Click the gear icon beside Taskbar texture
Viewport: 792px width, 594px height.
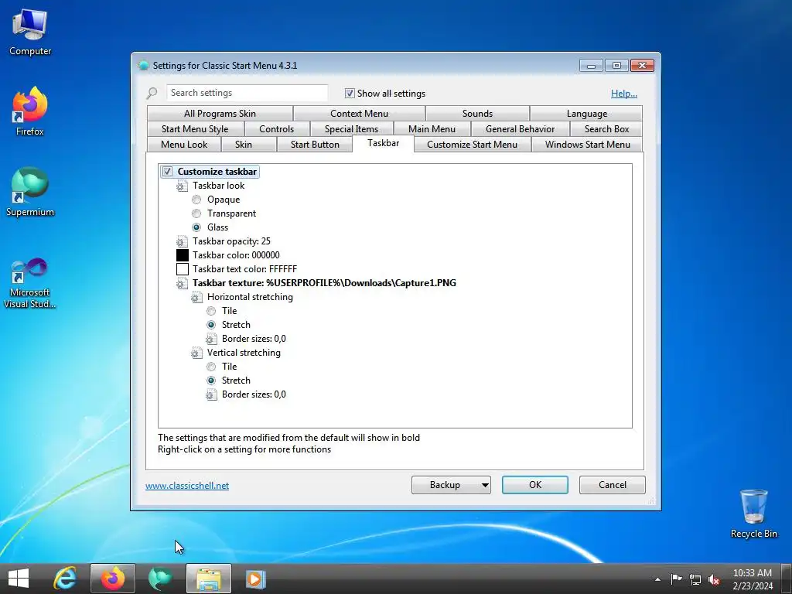(x=182, y=283)
